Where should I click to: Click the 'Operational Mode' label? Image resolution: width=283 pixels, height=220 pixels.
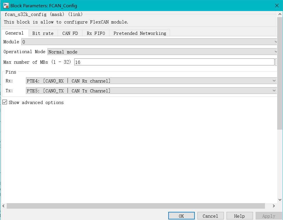(x=24, y=52)
